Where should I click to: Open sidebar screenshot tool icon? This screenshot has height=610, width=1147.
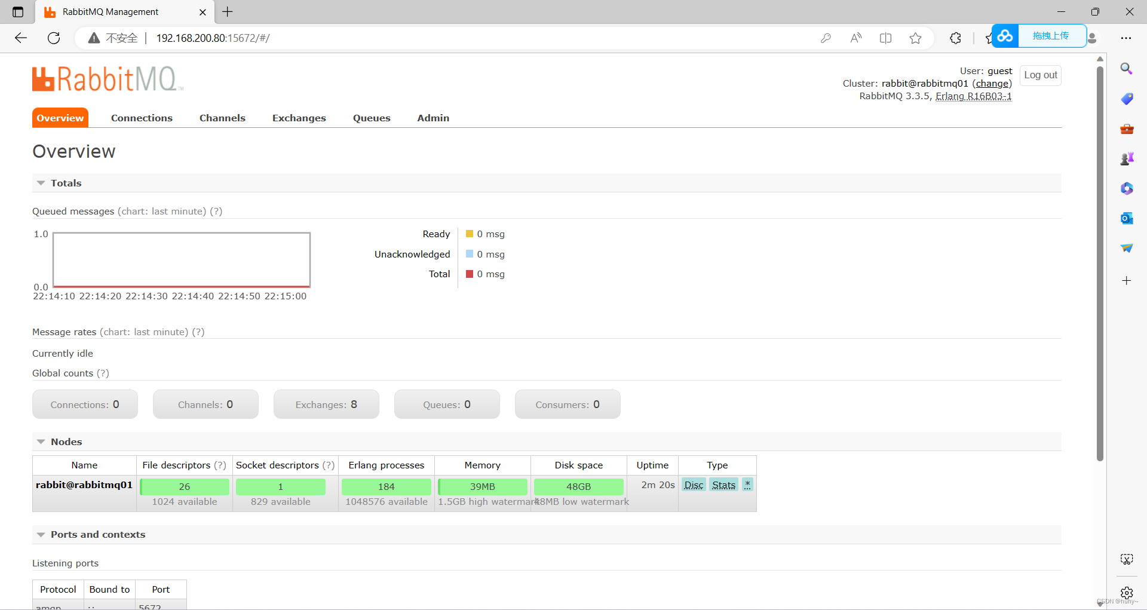click(x=1127, y=559)
